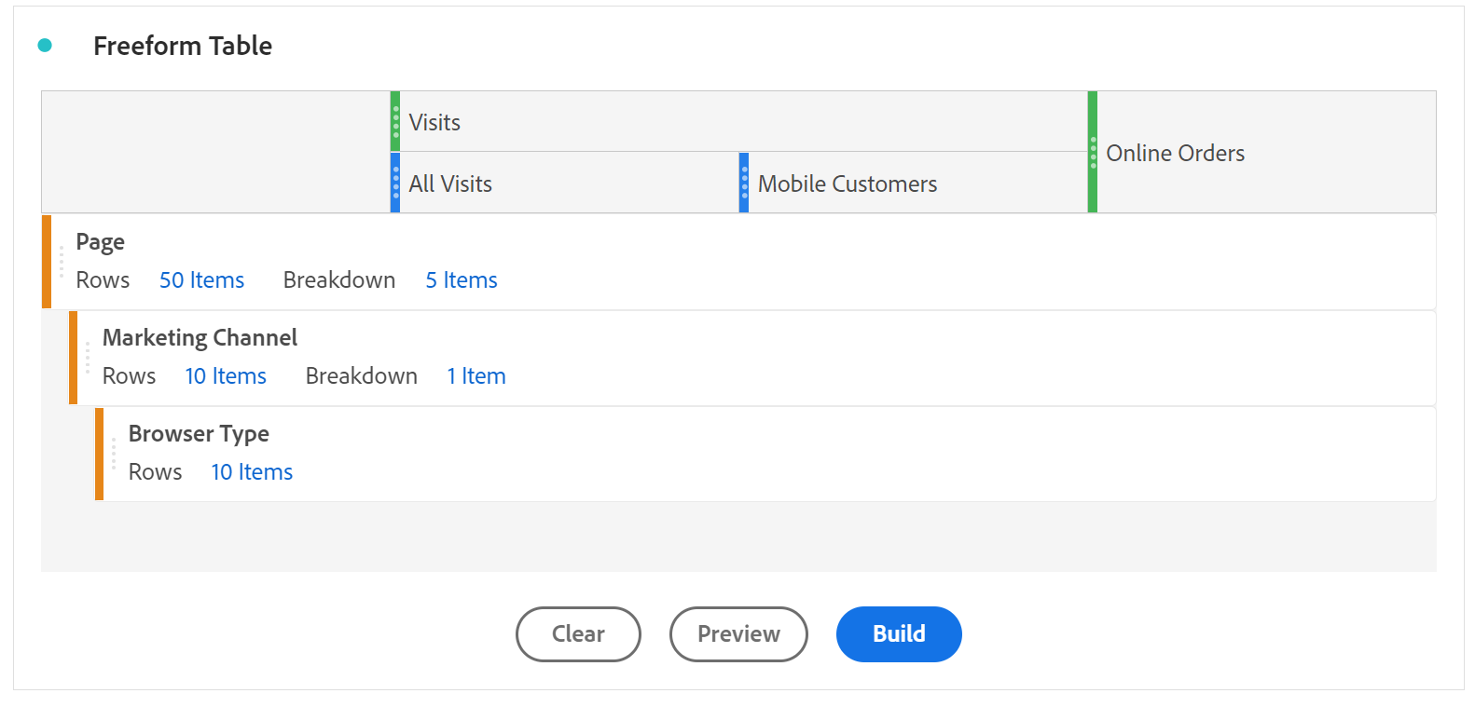1475x707 pixels.
Task: Open Marketing Channel breakdown 1 Item
Action: tap(476, 376)
